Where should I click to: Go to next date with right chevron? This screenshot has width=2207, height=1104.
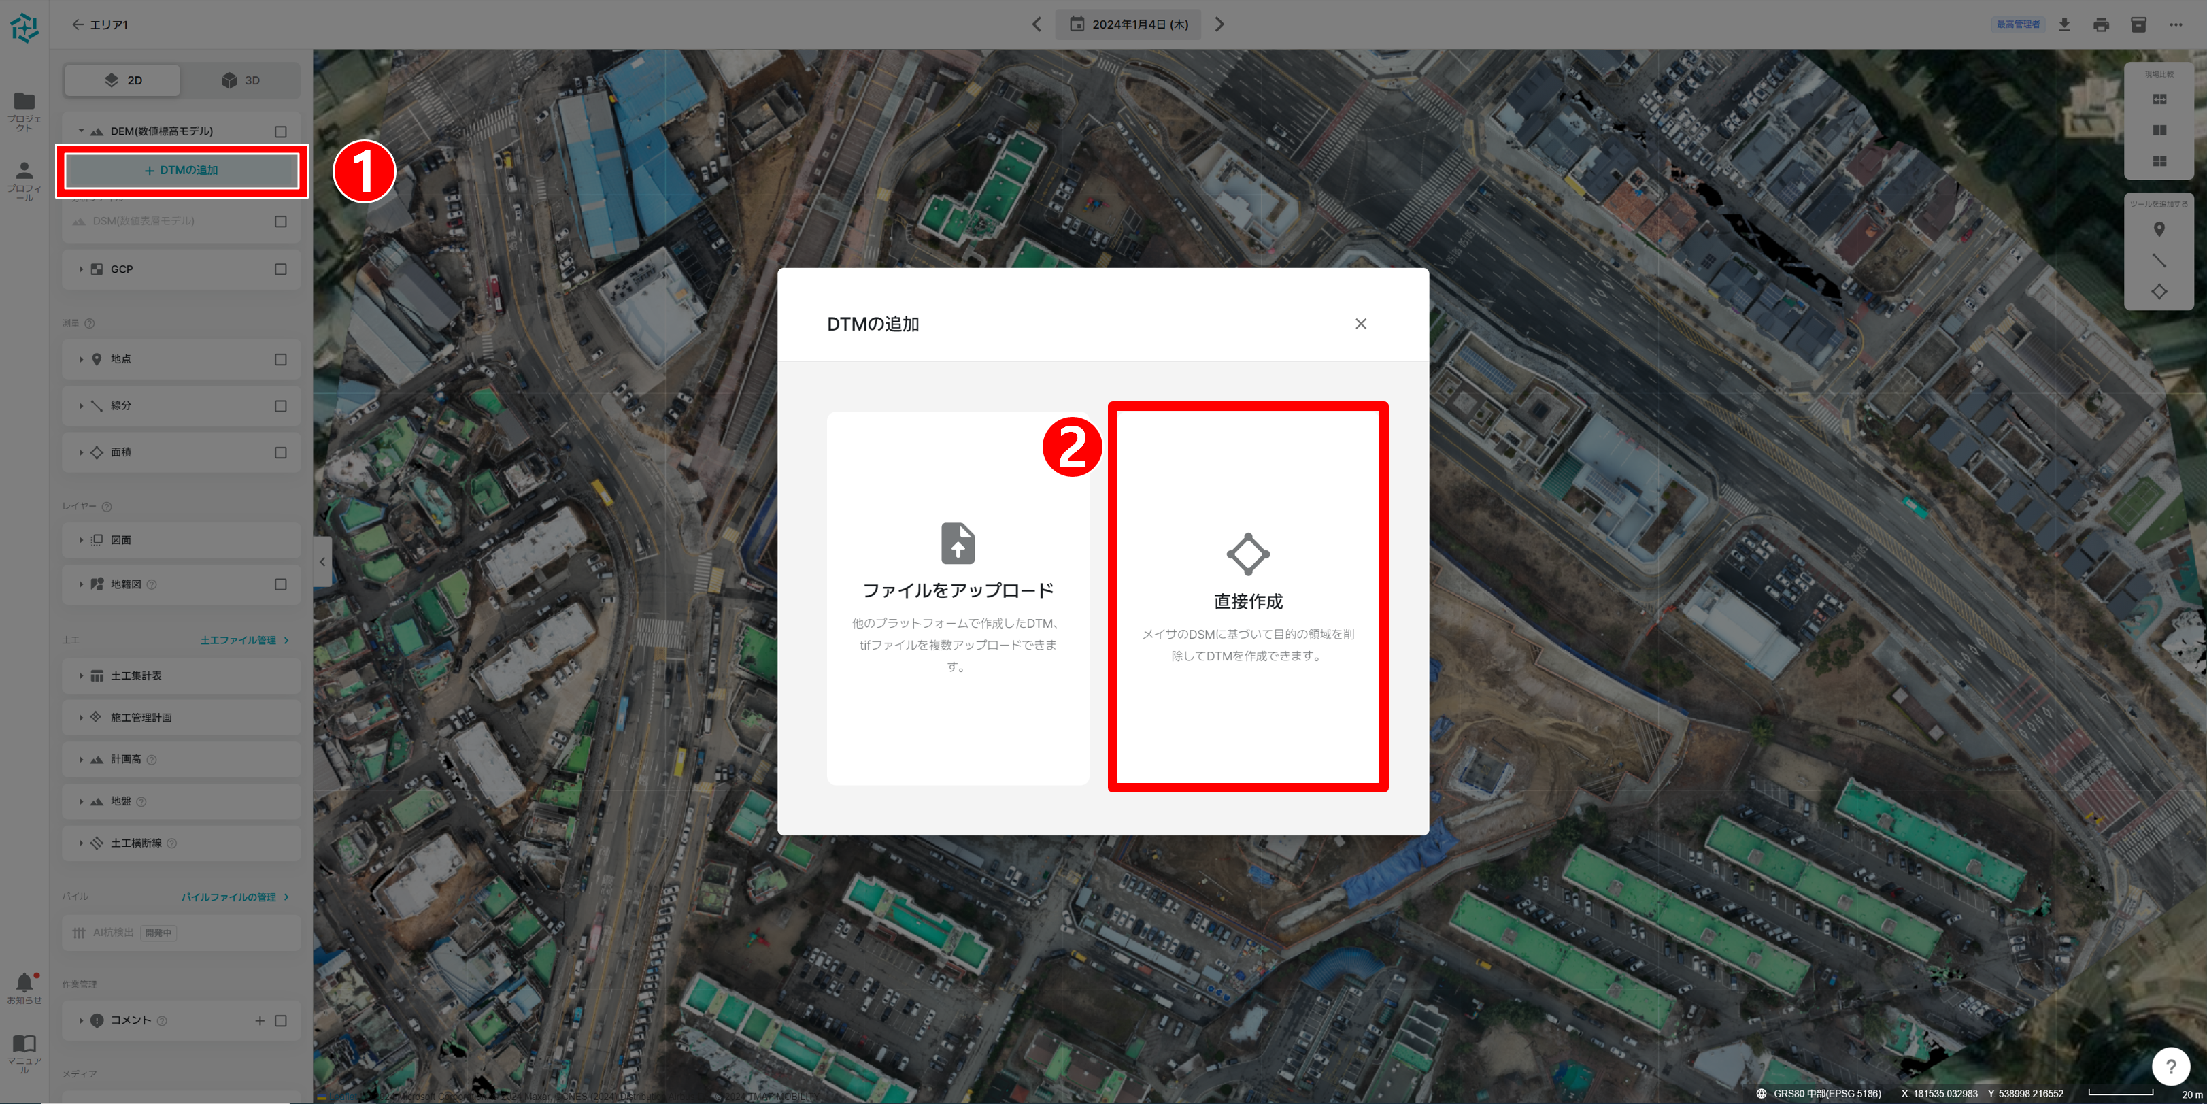[1219, 25]
